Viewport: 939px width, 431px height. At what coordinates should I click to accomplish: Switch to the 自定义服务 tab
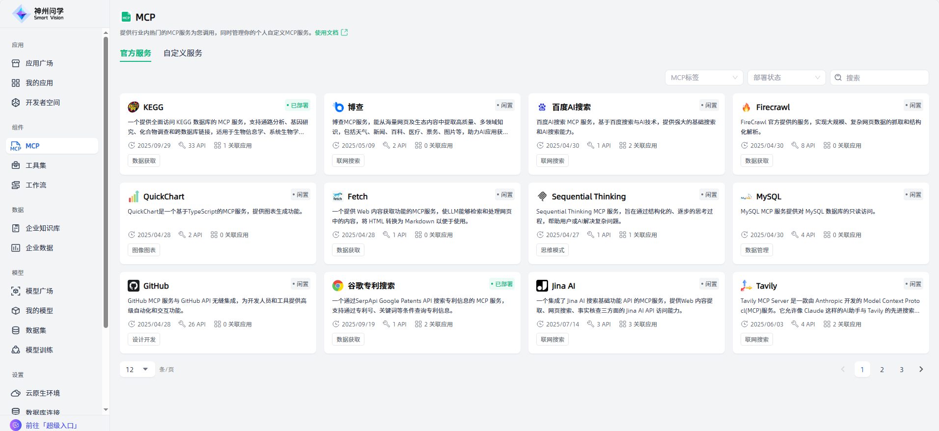click(183, 53)
